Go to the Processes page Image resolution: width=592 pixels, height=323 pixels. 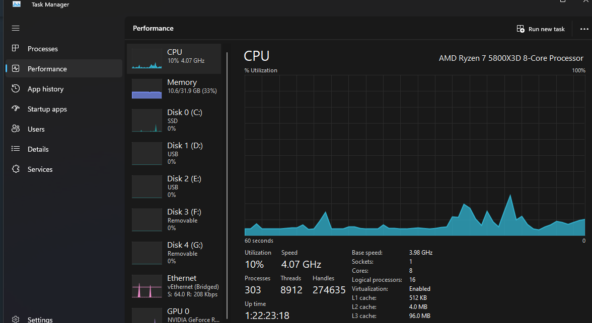click(64, 49)
